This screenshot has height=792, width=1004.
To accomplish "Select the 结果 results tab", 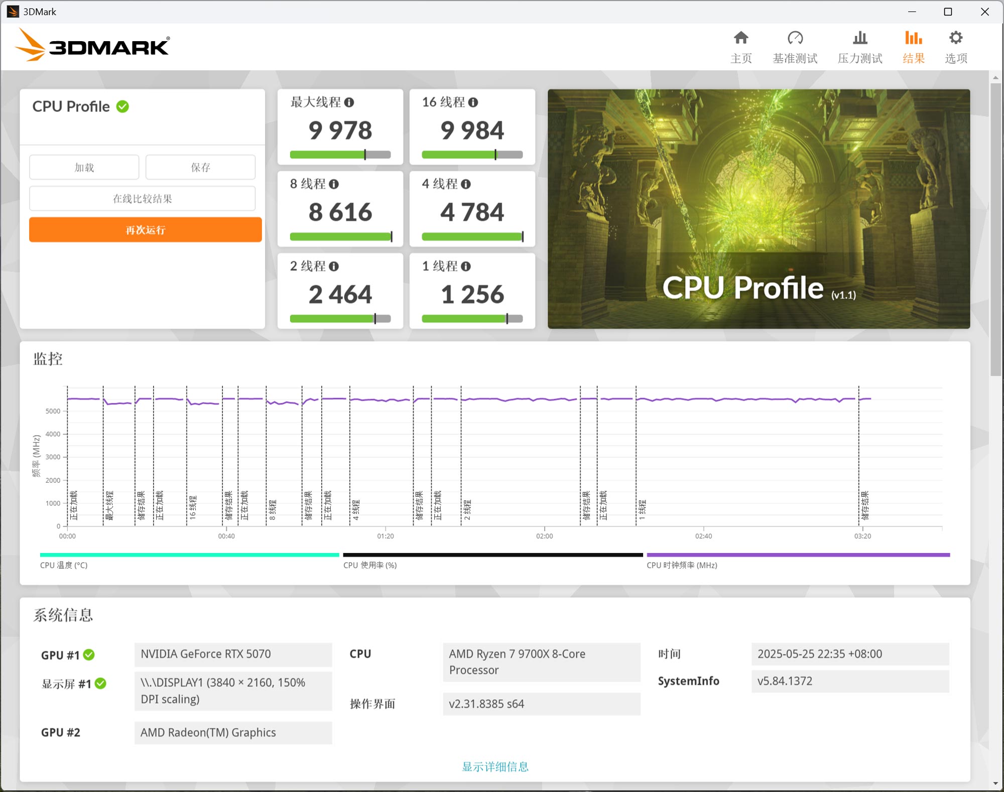I will pos(913,48).
